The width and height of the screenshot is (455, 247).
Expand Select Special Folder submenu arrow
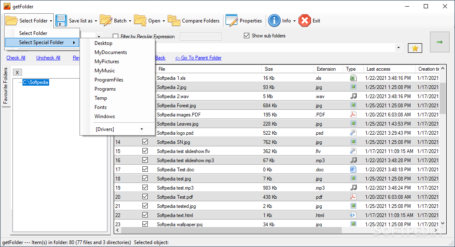[x=74, y=42]
